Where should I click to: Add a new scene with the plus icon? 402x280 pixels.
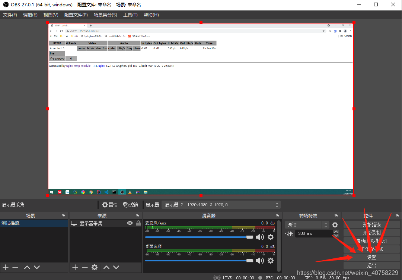point(6,267)
